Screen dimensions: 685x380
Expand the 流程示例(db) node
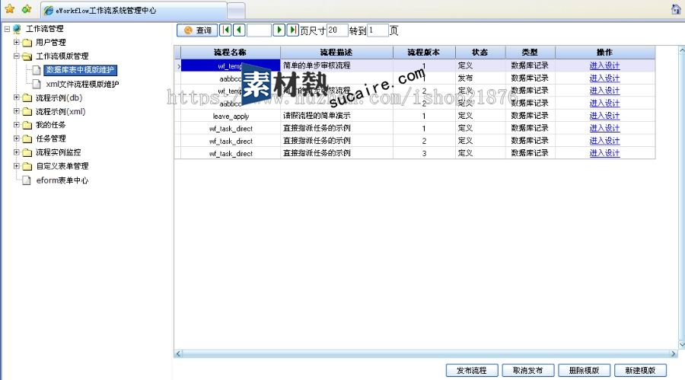[x=16, y=97]
